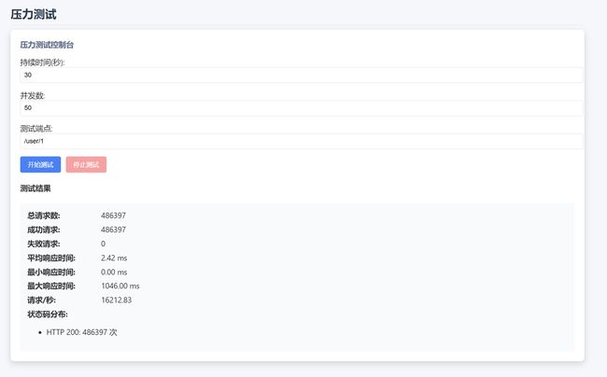The height and width of the screenshot is (377, 607).
Task: Click the 测试结果 section heading
Action: [35, 188]
